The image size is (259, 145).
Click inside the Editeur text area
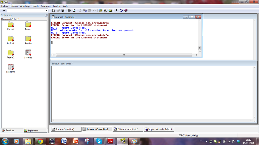[x=152, y=92]
